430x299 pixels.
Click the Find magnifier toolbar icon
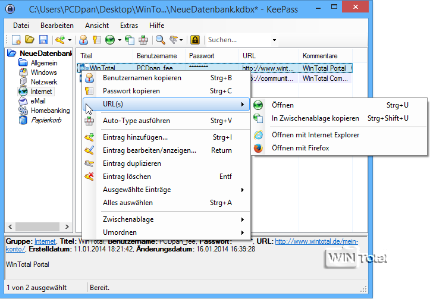pyautogui.click(x=161, y=40)
